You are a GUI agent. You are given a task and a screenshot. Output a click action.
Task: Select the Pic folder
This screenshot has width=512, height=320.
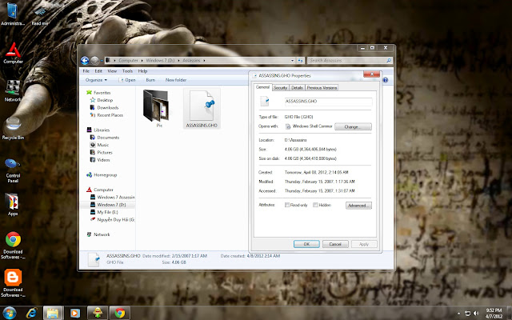(156, 109)
